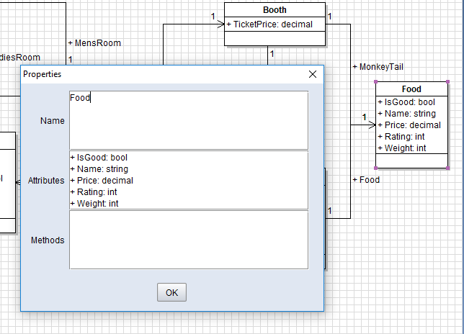Click inside the empty Methods text area

[x=188, y=240]
